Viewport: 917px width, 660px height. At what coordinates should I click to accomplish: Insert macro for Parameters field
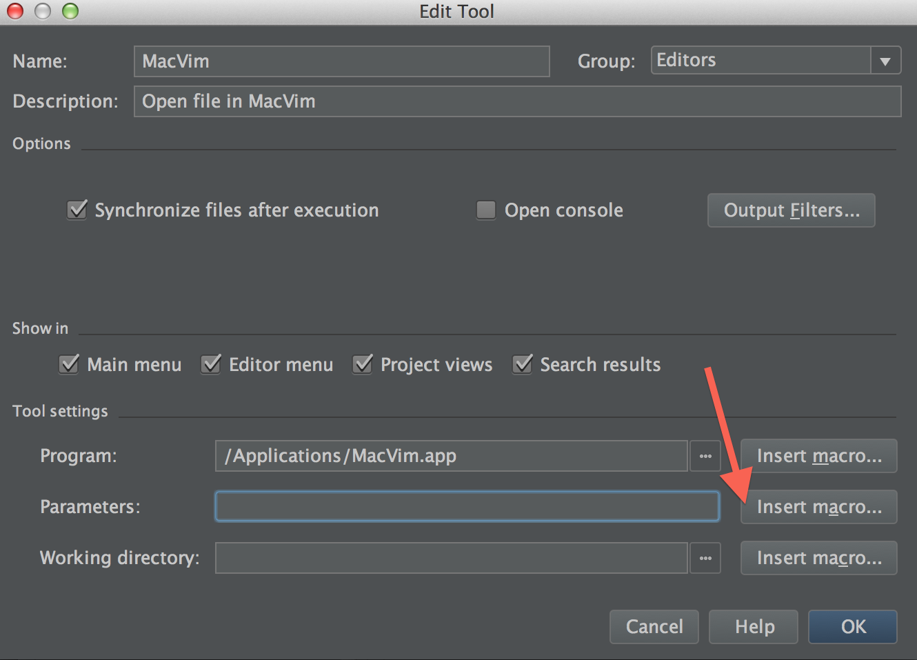click(x=819, y=507)
